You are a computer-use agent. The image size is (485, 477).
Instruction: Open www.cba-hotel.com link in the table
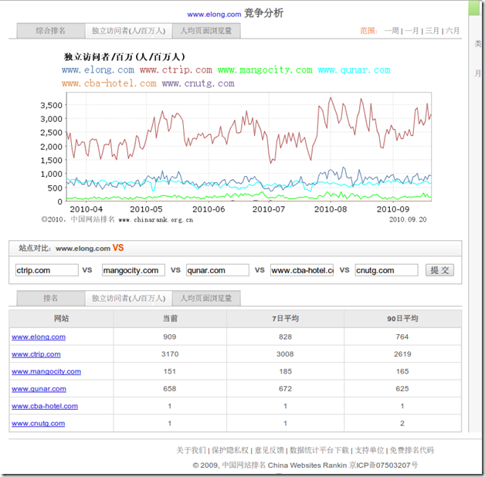[45, 406]
